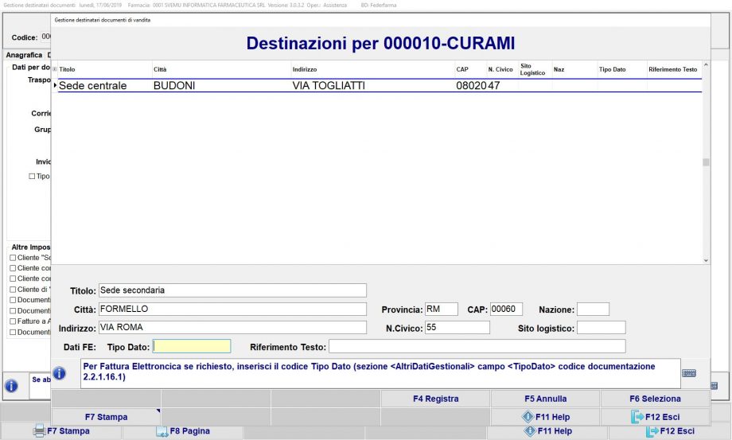
Task: Tick the first 'Cliente' checkbox under Altre Impostazioni
Action: point(12,258)
